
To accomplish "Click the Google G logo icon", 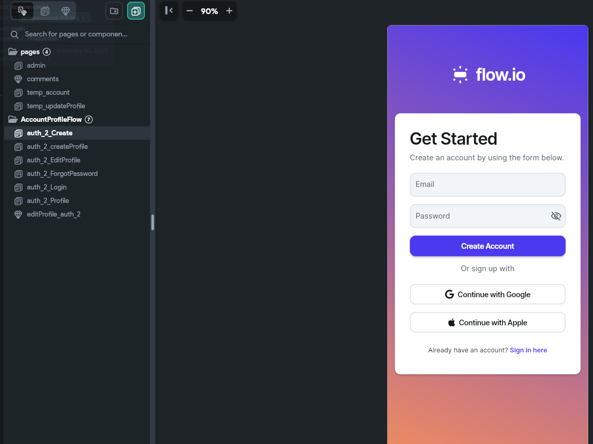I will click(x=449, y=295).
